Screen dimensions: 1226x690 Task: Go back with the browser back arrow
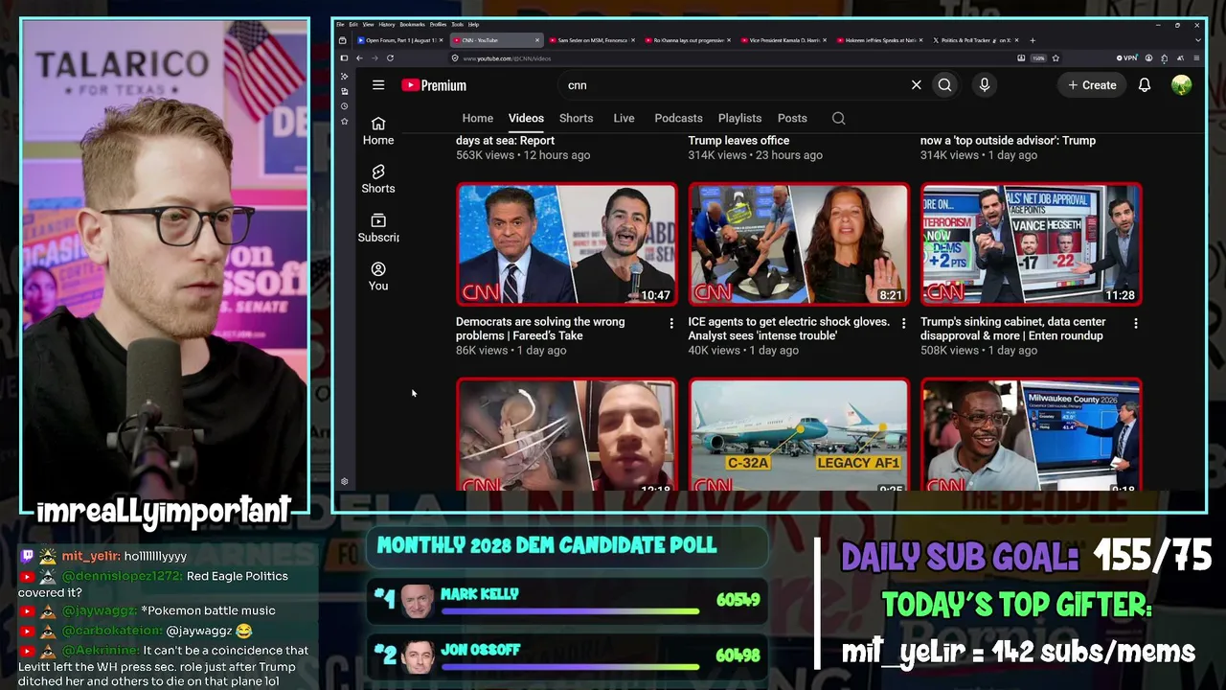[359, 58]
